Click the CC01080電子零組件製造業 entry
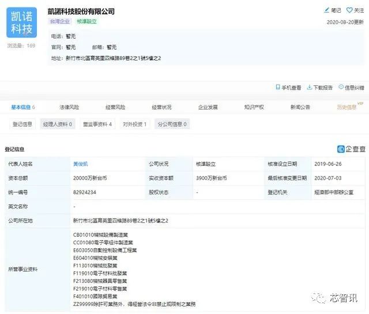Viewport: 369px width, 314px height. pos(103,243)
